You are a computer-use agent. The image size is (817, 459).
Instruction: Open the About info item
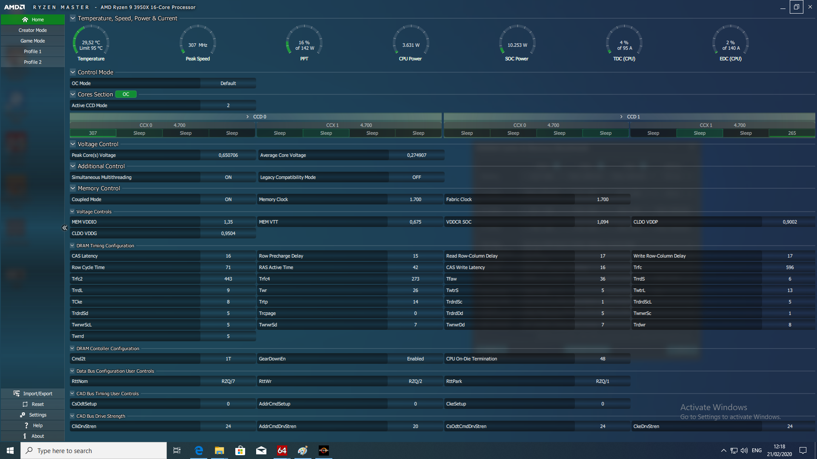25,436
